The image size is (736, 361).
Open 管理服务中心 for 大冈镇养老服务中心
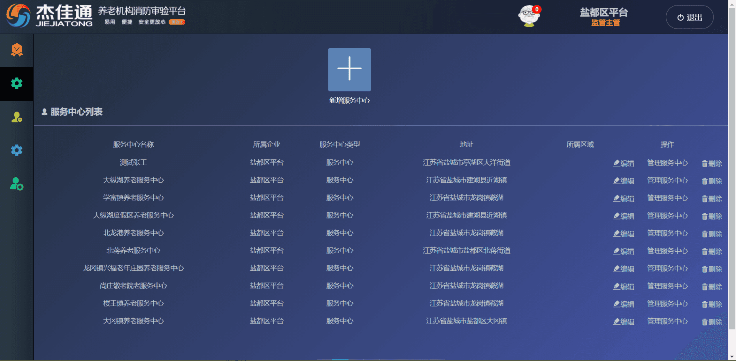[667, 321]
